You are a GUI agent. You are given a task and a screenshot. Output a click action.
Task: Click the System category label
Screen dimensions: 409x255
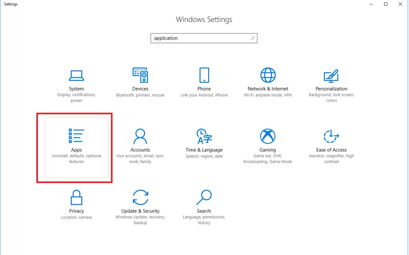click(76, 89)
